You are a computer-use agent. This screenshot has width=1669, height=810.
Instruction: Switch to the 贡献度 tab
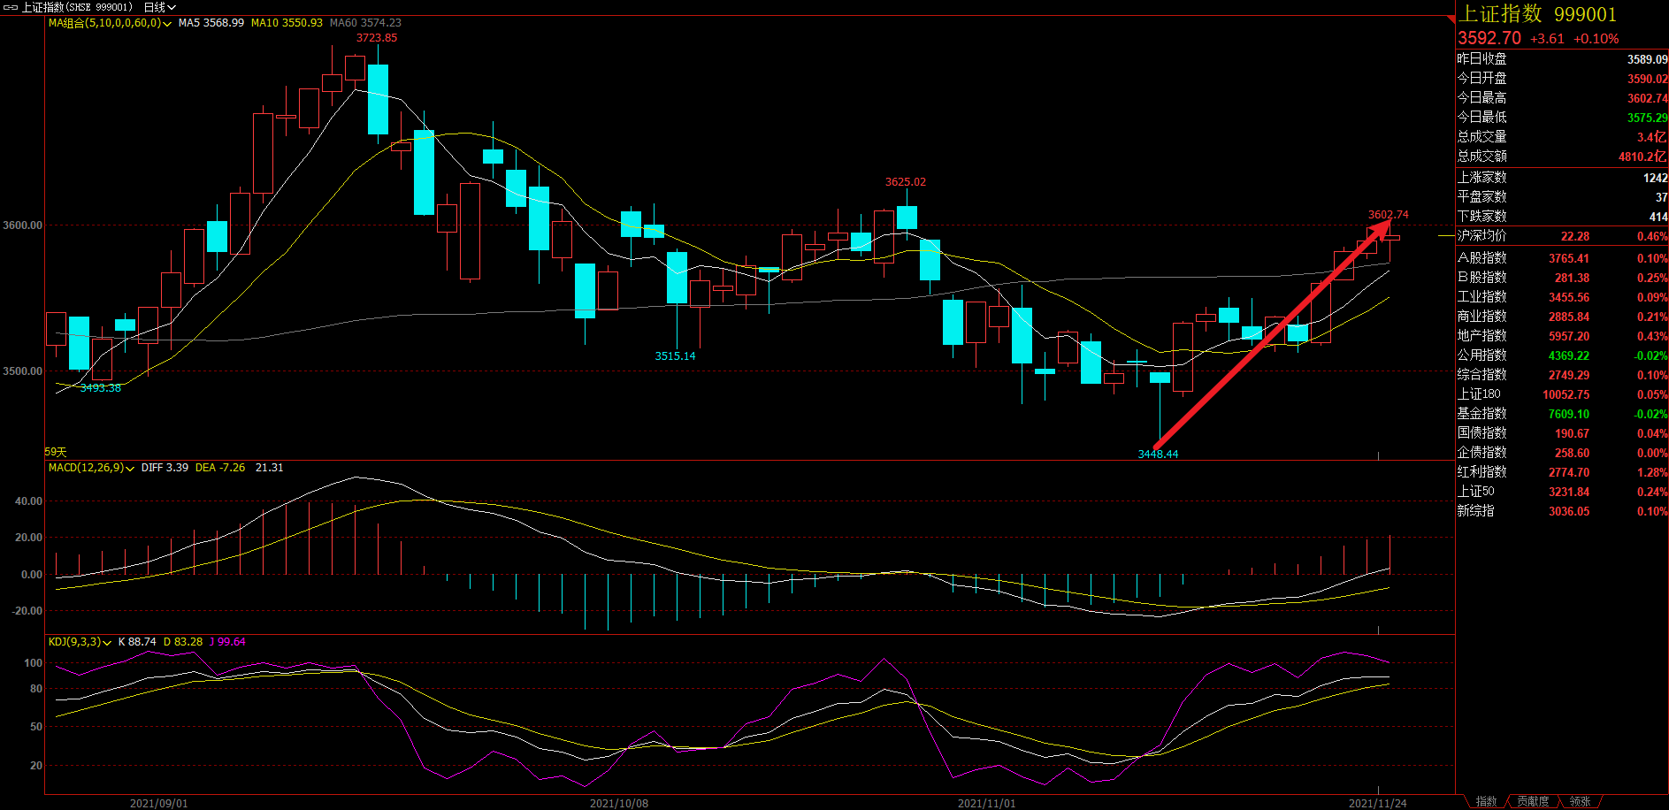(x=1533, y=801)
